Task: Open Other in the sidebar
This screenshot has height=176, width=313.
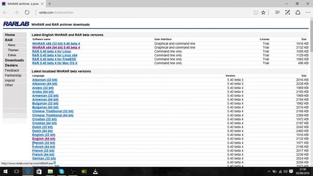Action: click(x=9, y=85)
